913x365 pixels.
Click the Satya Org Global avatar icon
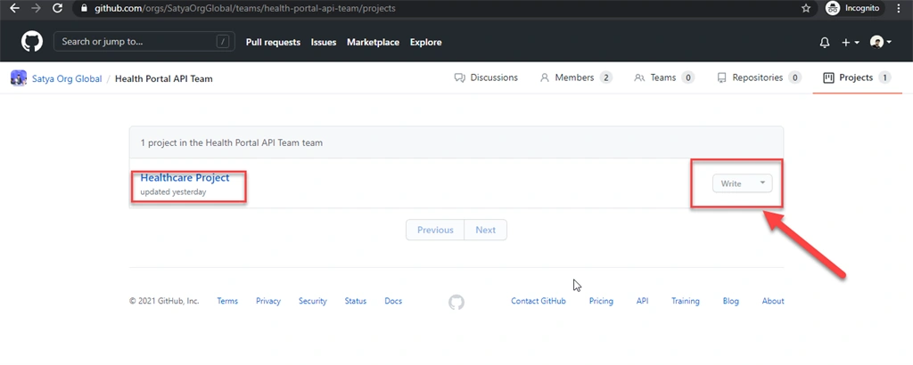pyautogui.click(x=19, y=77)
